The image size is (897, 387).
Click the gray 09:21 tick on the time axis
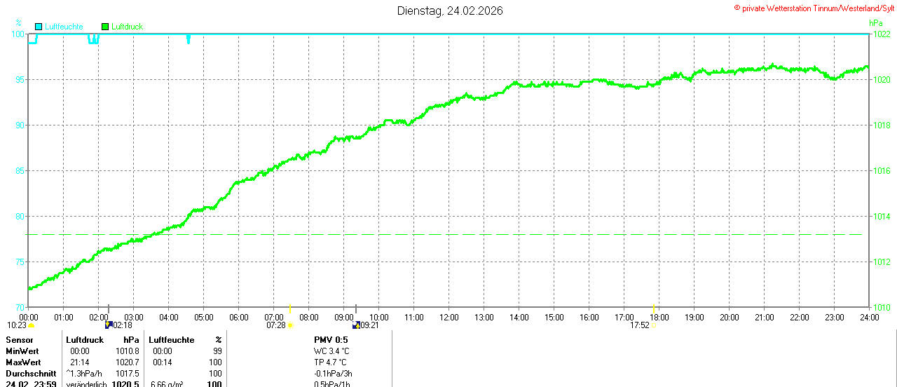point(356,309)
